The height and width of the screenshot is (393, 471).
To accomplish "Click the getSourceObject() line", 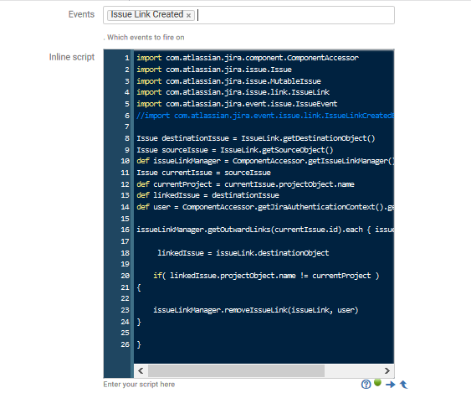I will (235, 150).
